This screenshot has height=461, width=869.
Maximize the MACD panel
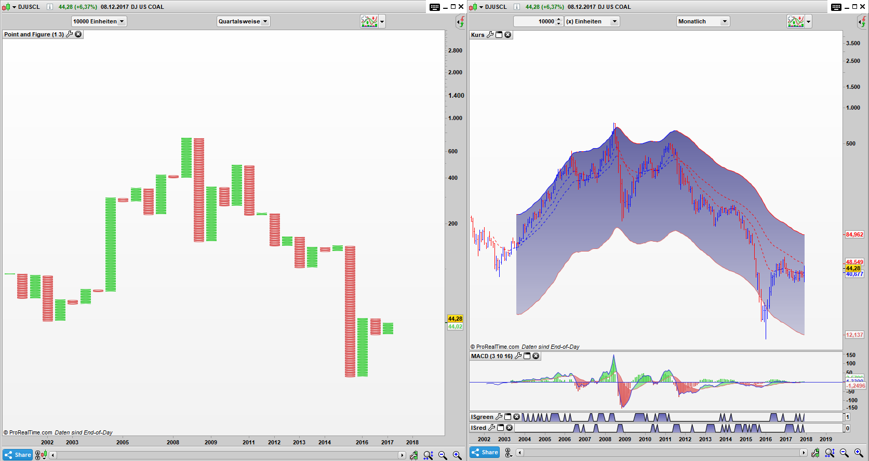(527, 356)
